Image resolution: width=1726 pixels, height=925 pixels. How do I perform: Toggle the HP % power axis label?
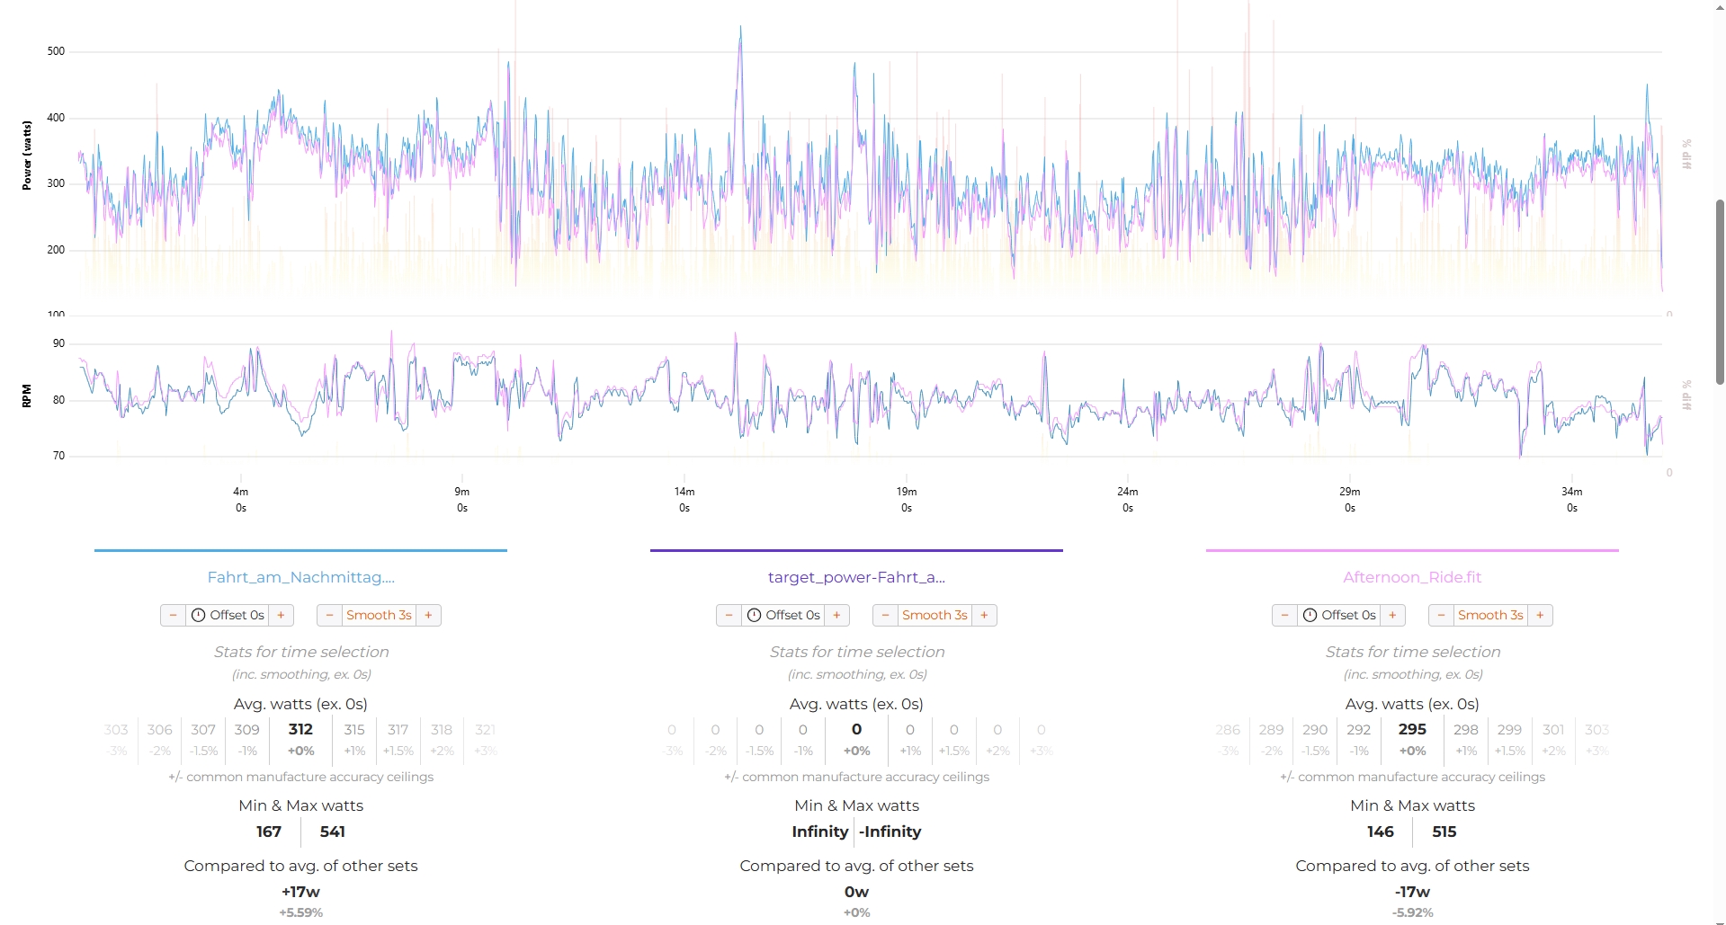(1687, 154)
